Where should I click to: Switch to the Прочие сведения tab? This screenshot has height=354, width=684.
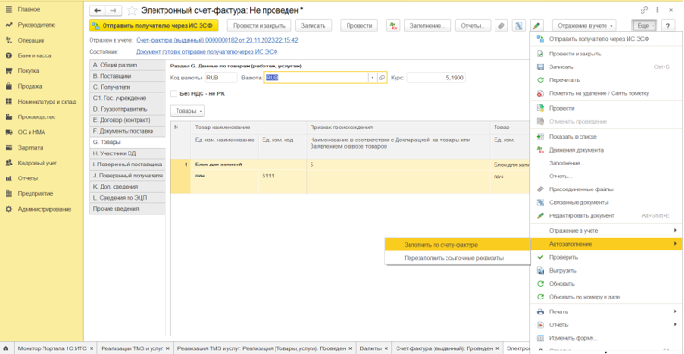(x=127, y=209)
